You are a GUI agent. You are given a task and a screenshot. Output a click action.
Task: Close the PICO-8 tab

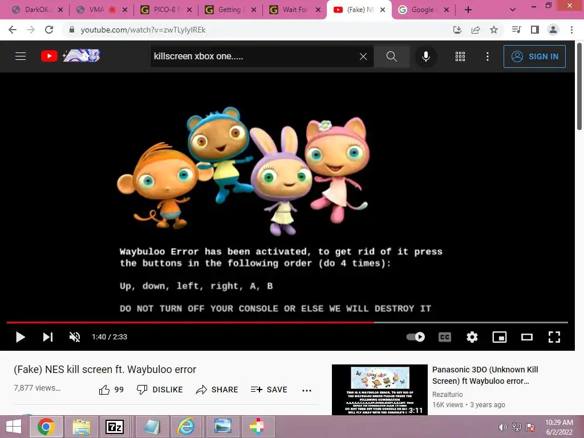(189, 10)
